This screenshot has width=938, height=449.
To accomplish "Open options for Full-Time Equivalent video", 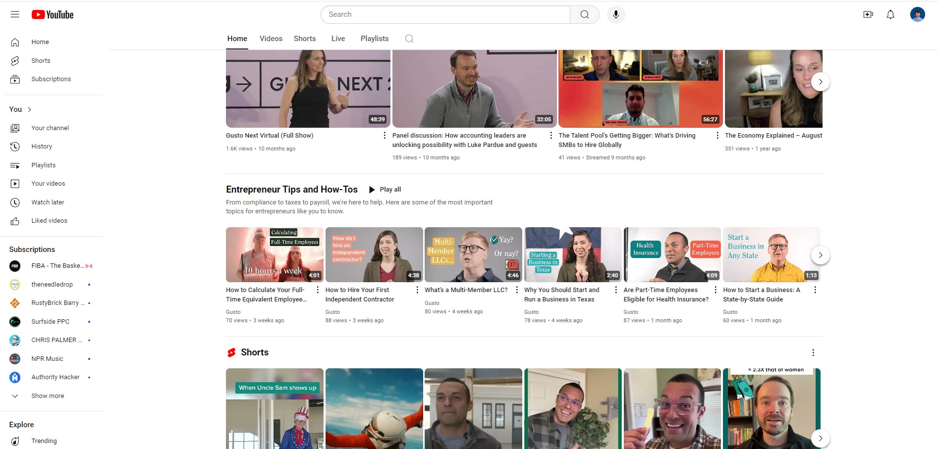I will pos(318,290).
